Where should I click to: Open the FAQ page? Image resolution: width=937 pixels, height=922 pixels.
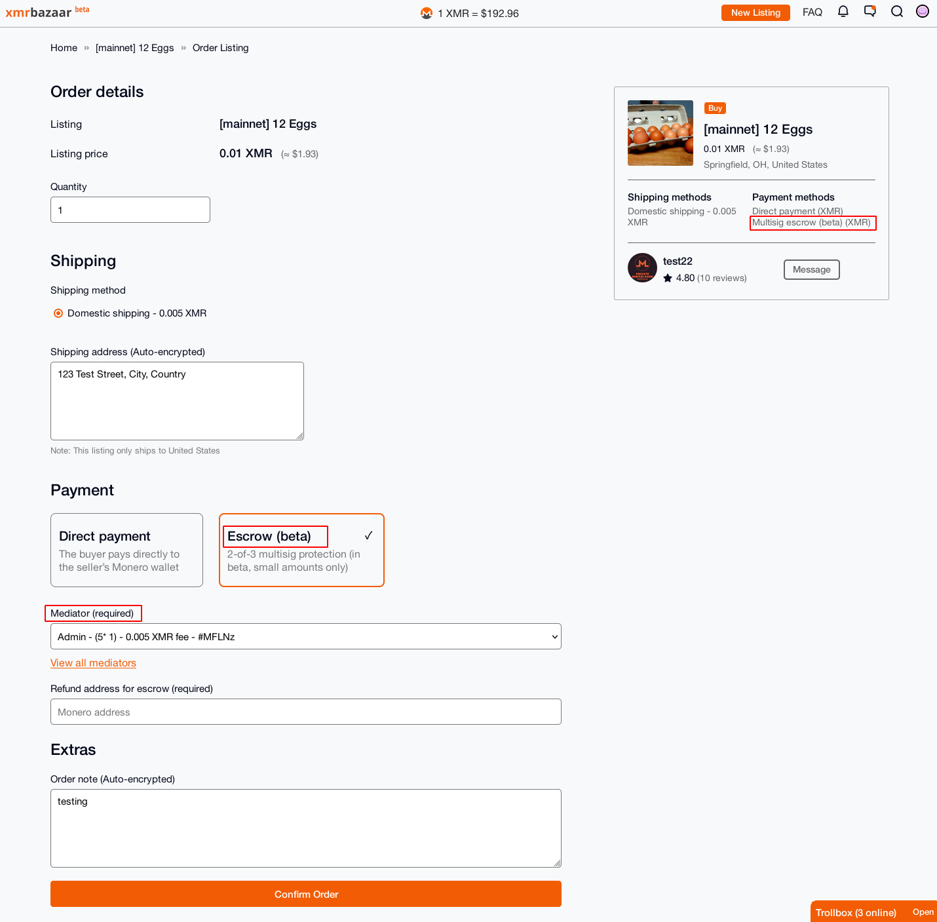click(812, 12)
